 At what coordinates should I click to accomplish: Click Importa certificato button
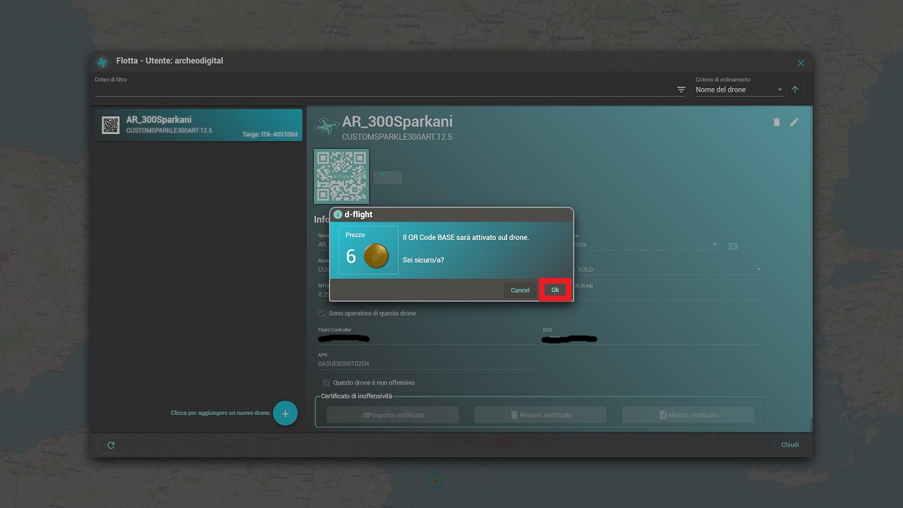tap(392, 415)
